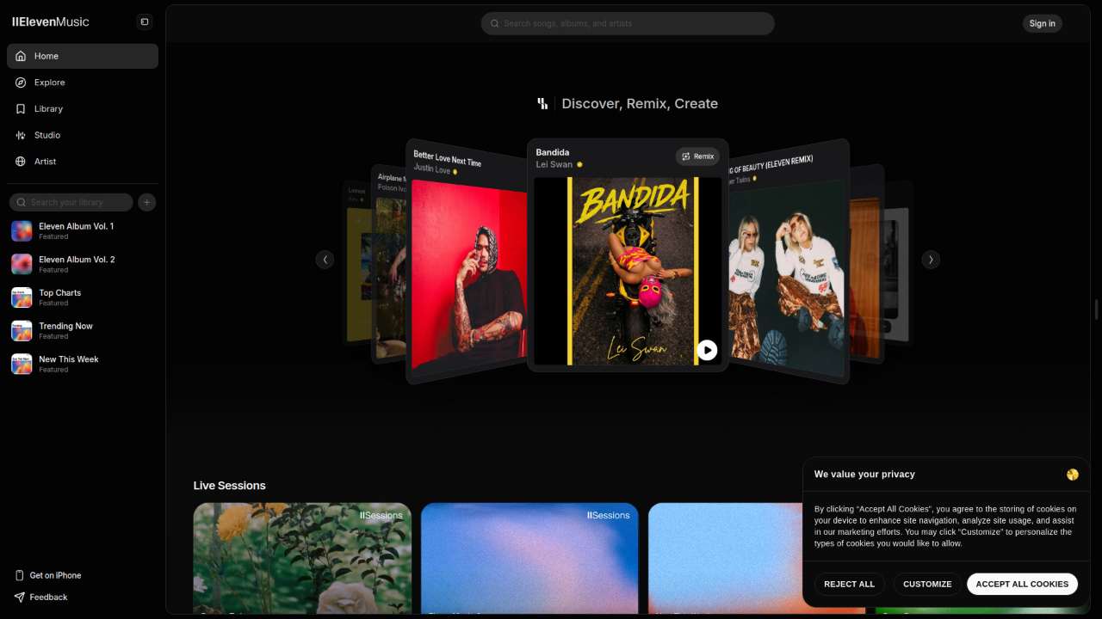This screenshot has width=1102, height=619.
Task: Open Justin Love artist name
Action: click(431, 169)
